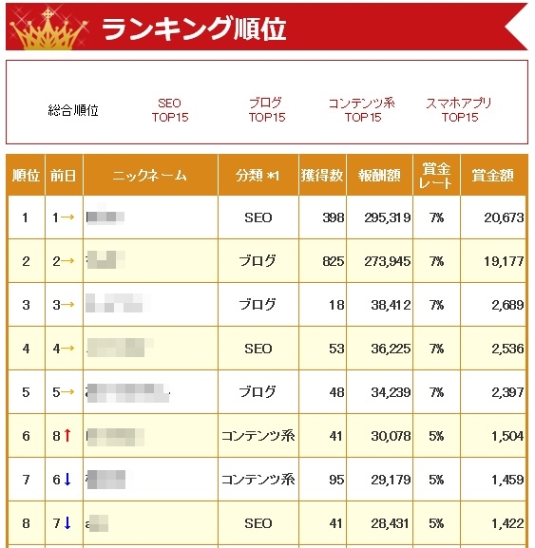Image resolution: width=535 pixels, height=548 pixels.
Task: Click the ランキング順位 banner title
Action: [195, 28]
